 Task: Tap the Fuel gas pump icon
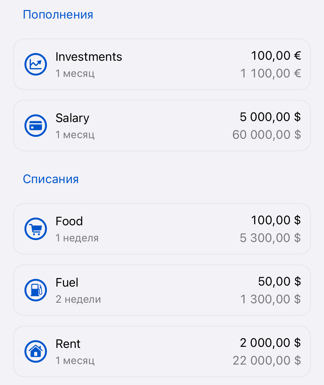36,290
